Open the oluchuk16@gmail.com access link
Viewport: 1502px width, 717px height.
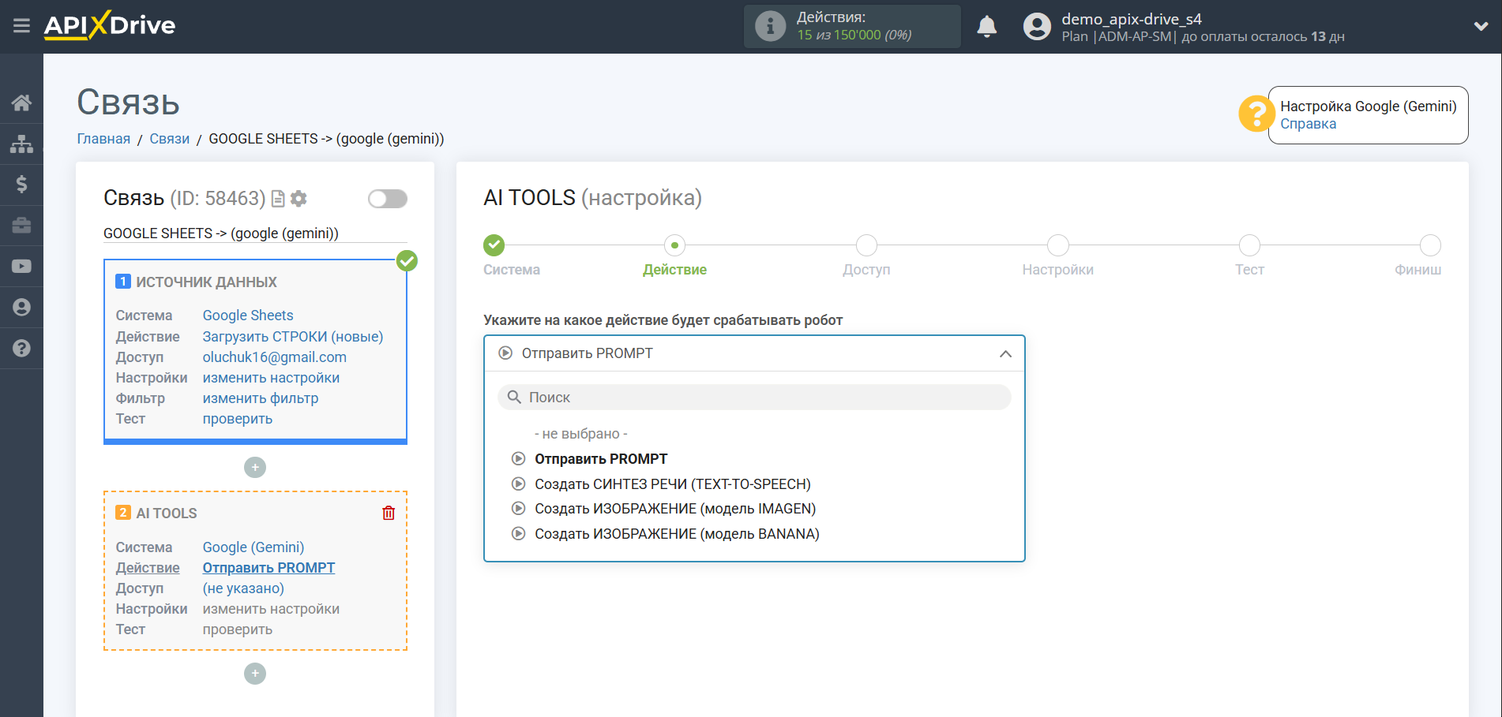pyautogui.click(x=275, y=357)
